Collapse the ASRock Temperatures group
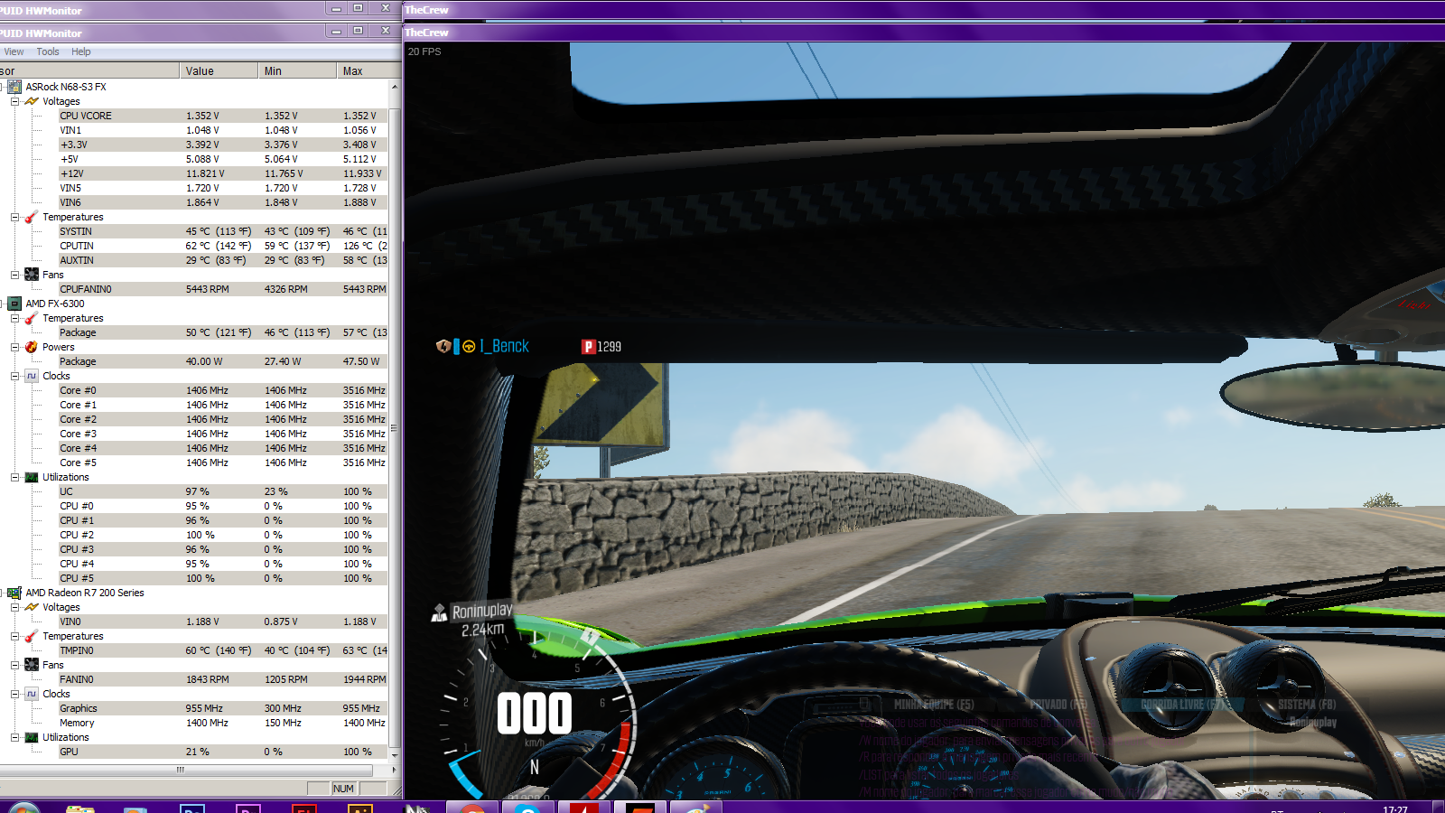Image resolution: width=1445 pixels, height=813 pixels. click(x=14, y=217)
